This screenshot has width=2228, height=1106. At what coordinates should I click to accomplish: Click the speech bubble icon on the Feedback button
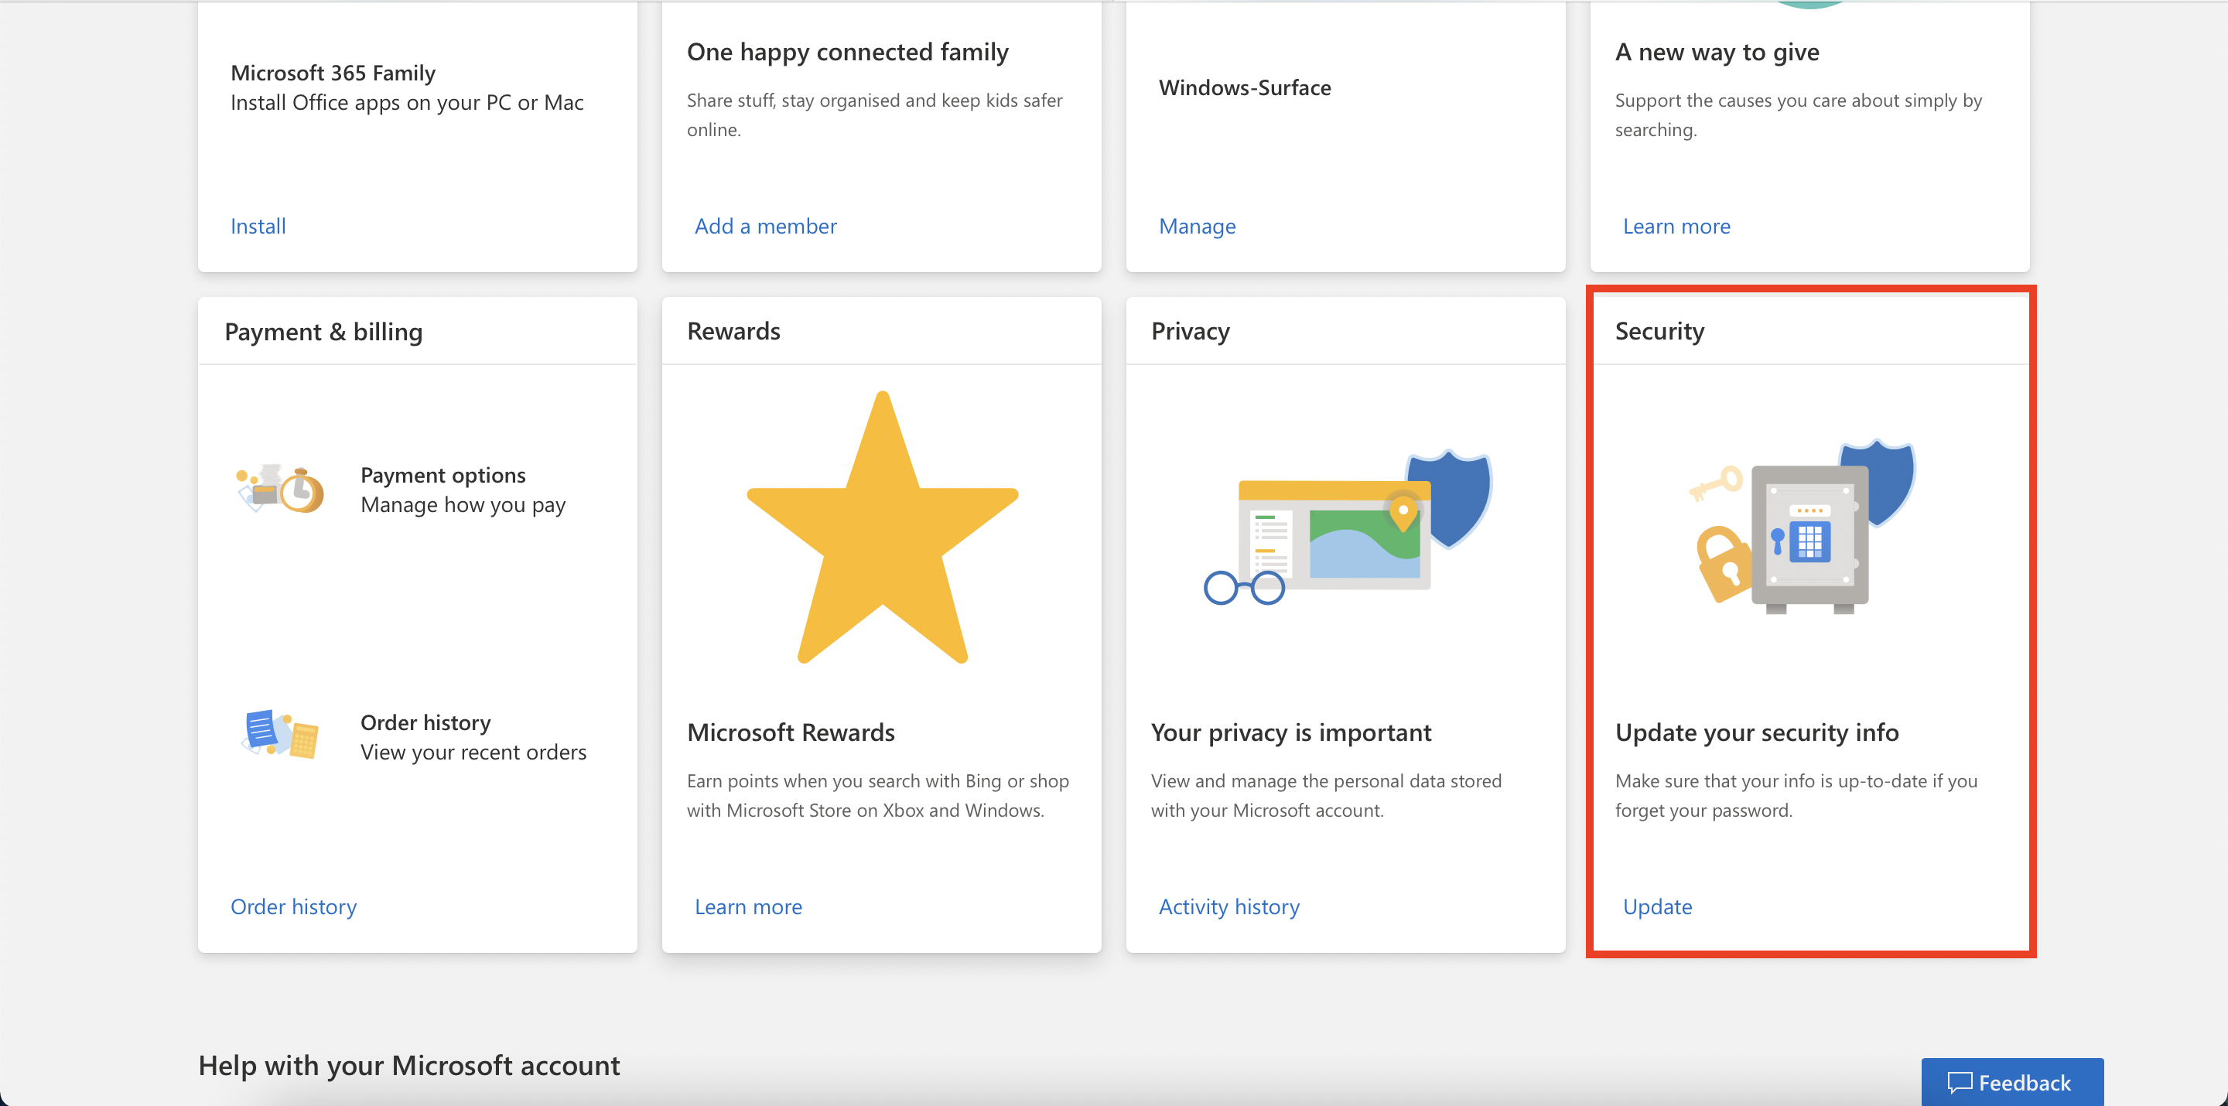point(1961,1082)
